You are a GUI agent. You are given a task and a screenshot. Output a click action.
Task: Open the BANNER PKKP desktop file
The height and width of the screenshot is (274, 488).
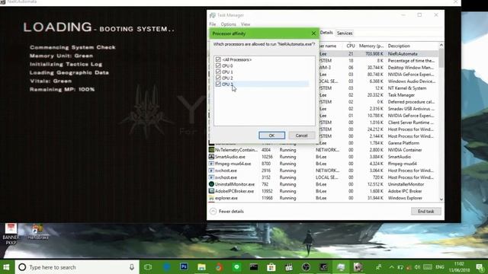click(11, 234)
